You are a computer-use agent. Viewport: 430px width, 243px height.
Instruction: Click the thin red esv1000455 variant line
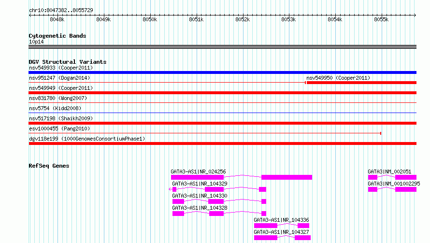(x=205, y=133)
